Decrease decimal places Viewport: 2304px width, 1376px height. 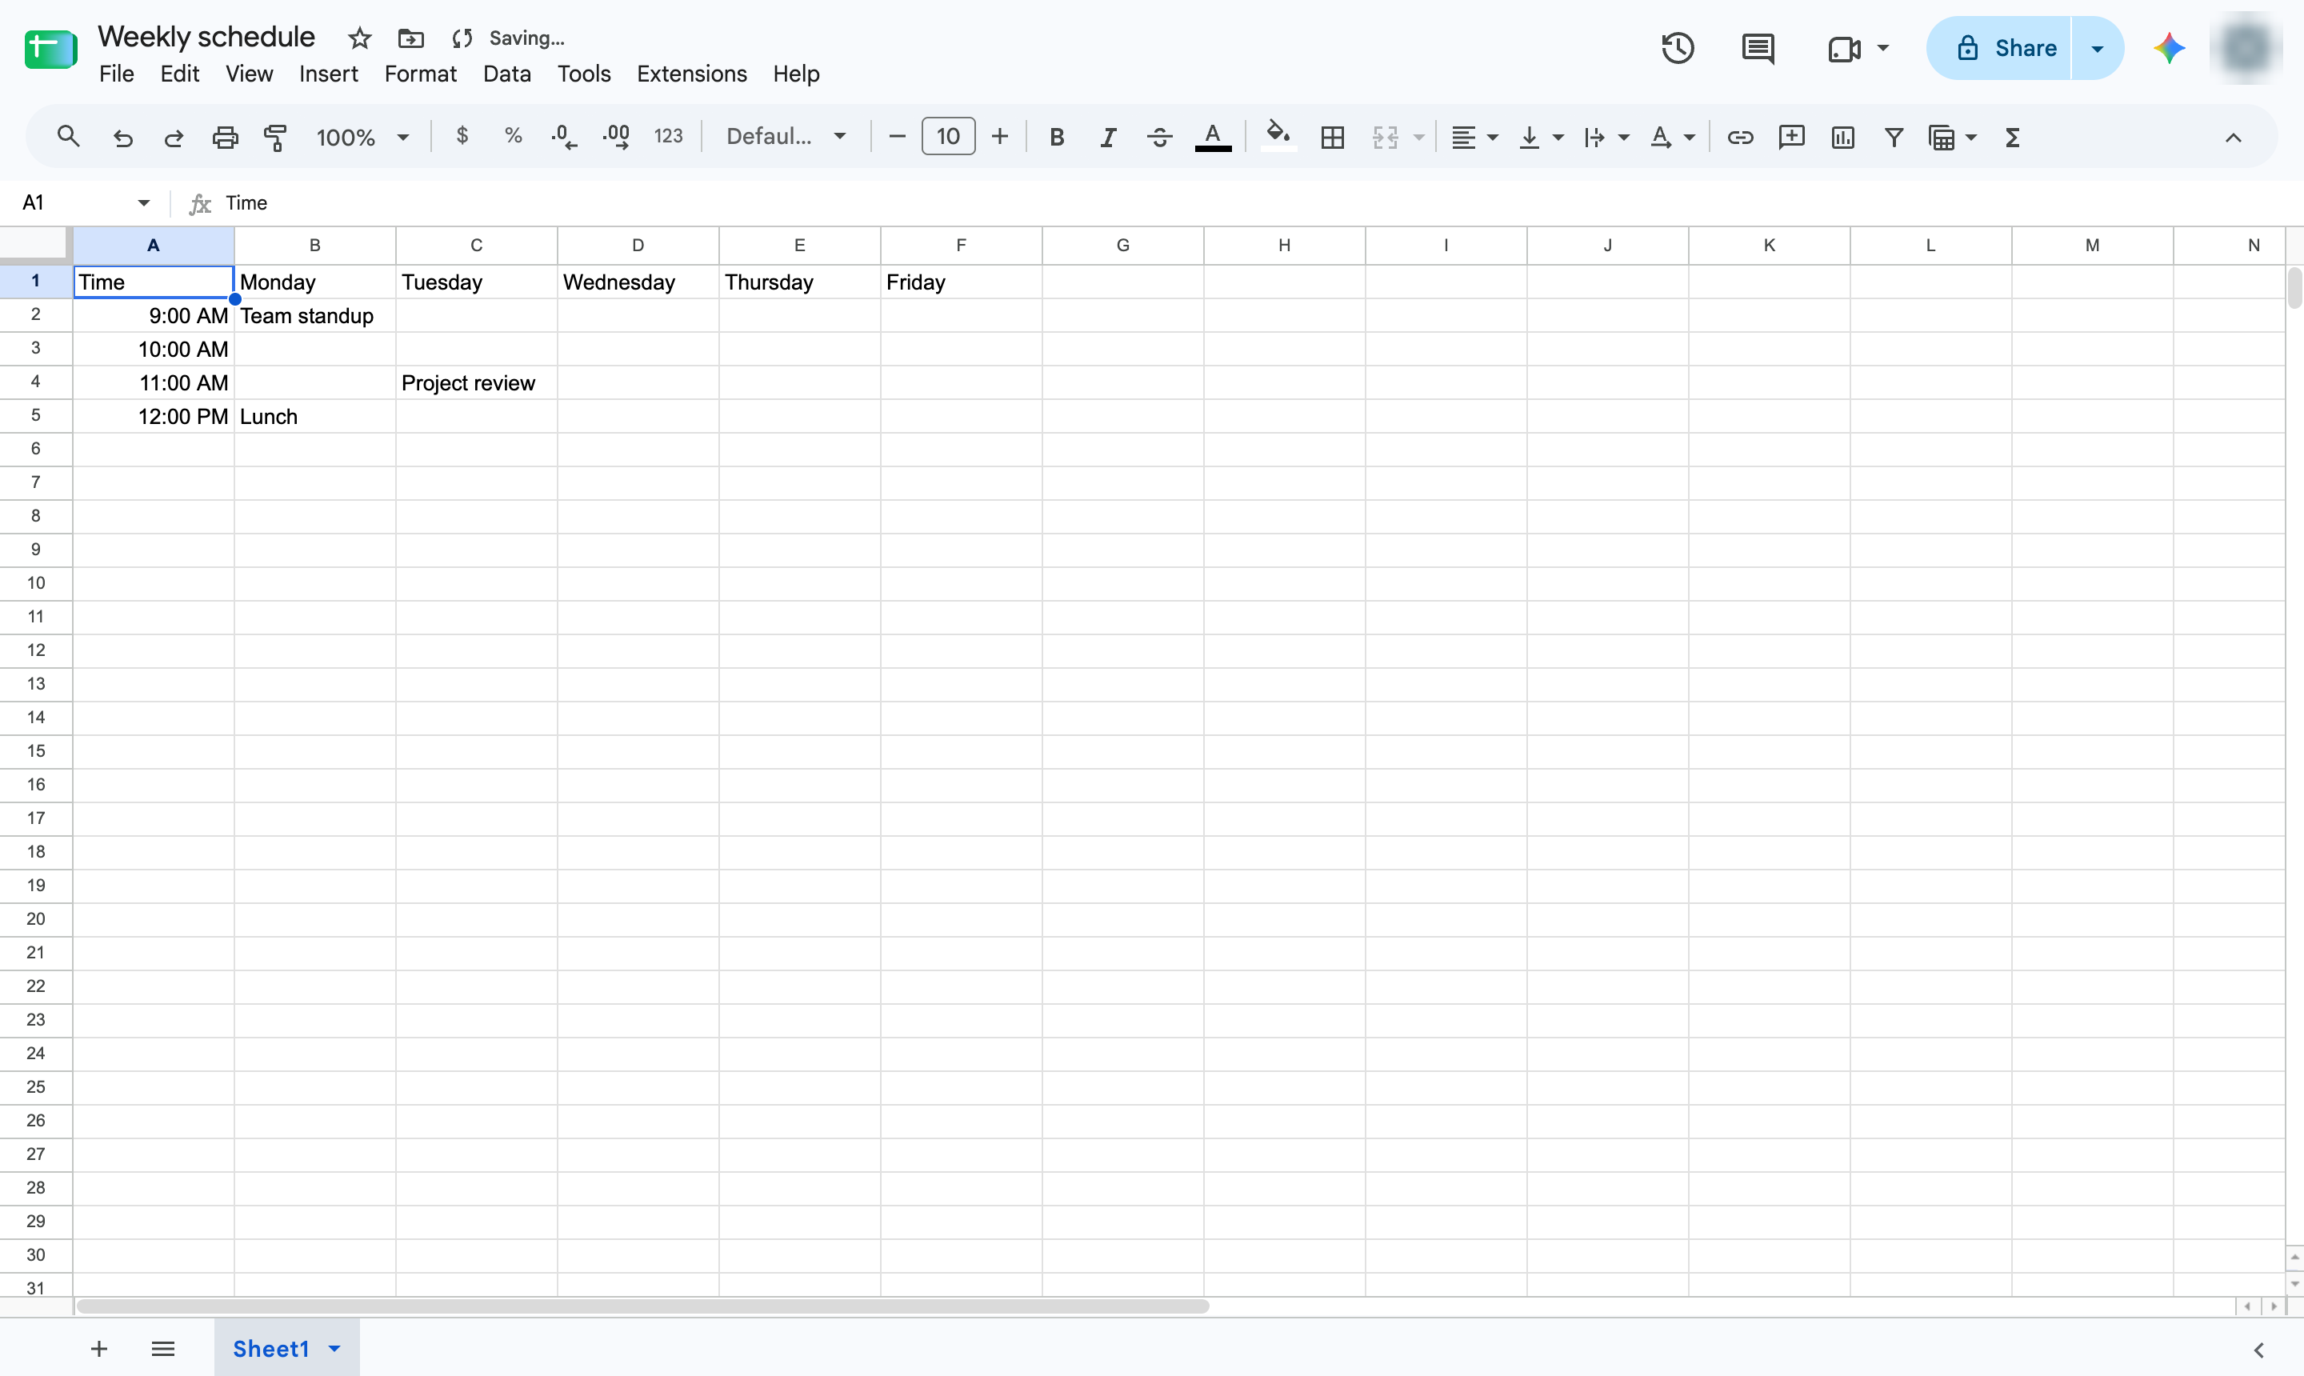click(562, 138)
